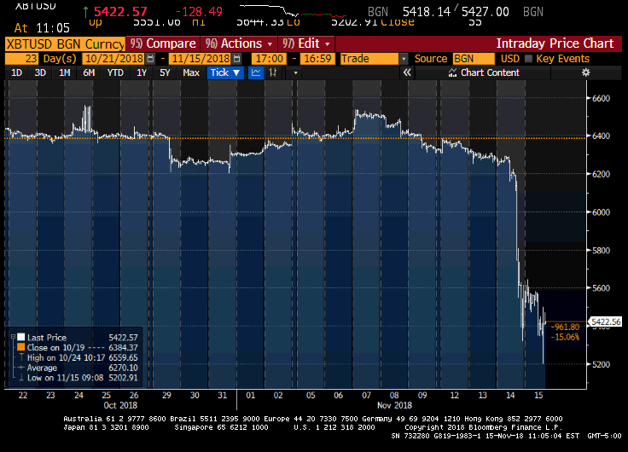This screenshot has width=628, height=452.
Task: Collapse the legend box toggle
Action: pyautogui.click(x=13, y=337)
